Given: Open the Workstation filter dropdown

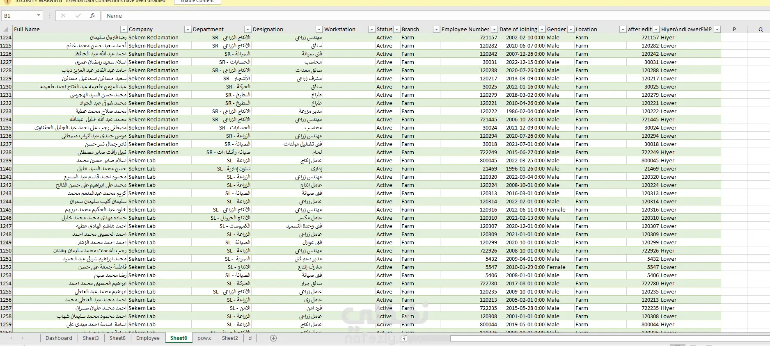Looking at the screenshot, I should tap(371, 29).
